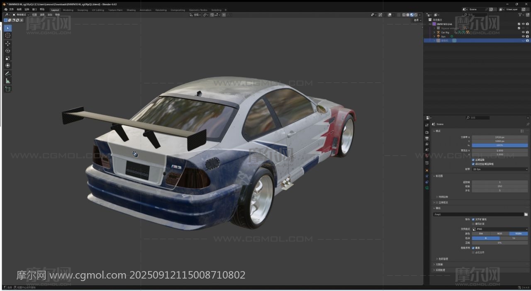Set color mode to RGBA

pos(519,233)
